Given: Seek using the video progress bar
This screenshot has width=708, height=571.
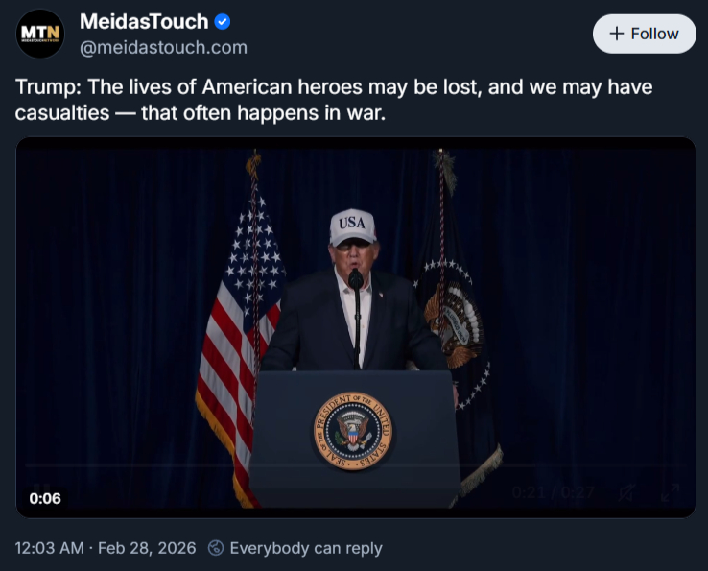Looking at the screenshot, I should (x=355, y=465).
